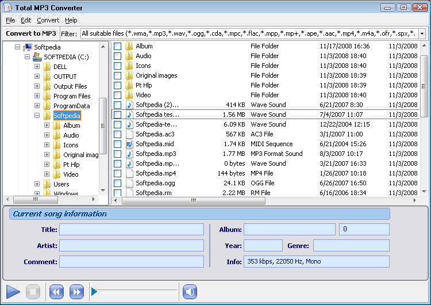Click the DELL folder icon in tree

(x=47, y=67)
